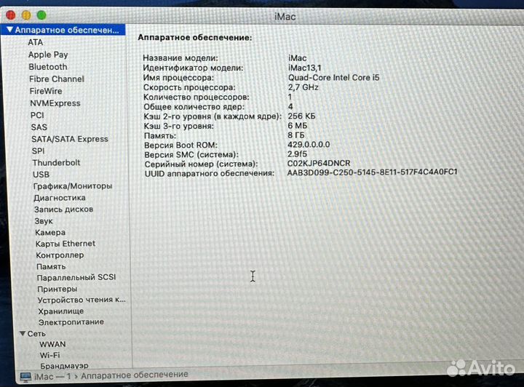The width and height of the screenshot is (524, 387).
Task: Open the Thunderbolt section
Action: point(56,163)
